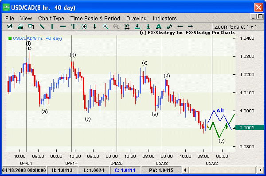Click the 1.0000 price axis label
266x176 pixels.
[247, 111]
